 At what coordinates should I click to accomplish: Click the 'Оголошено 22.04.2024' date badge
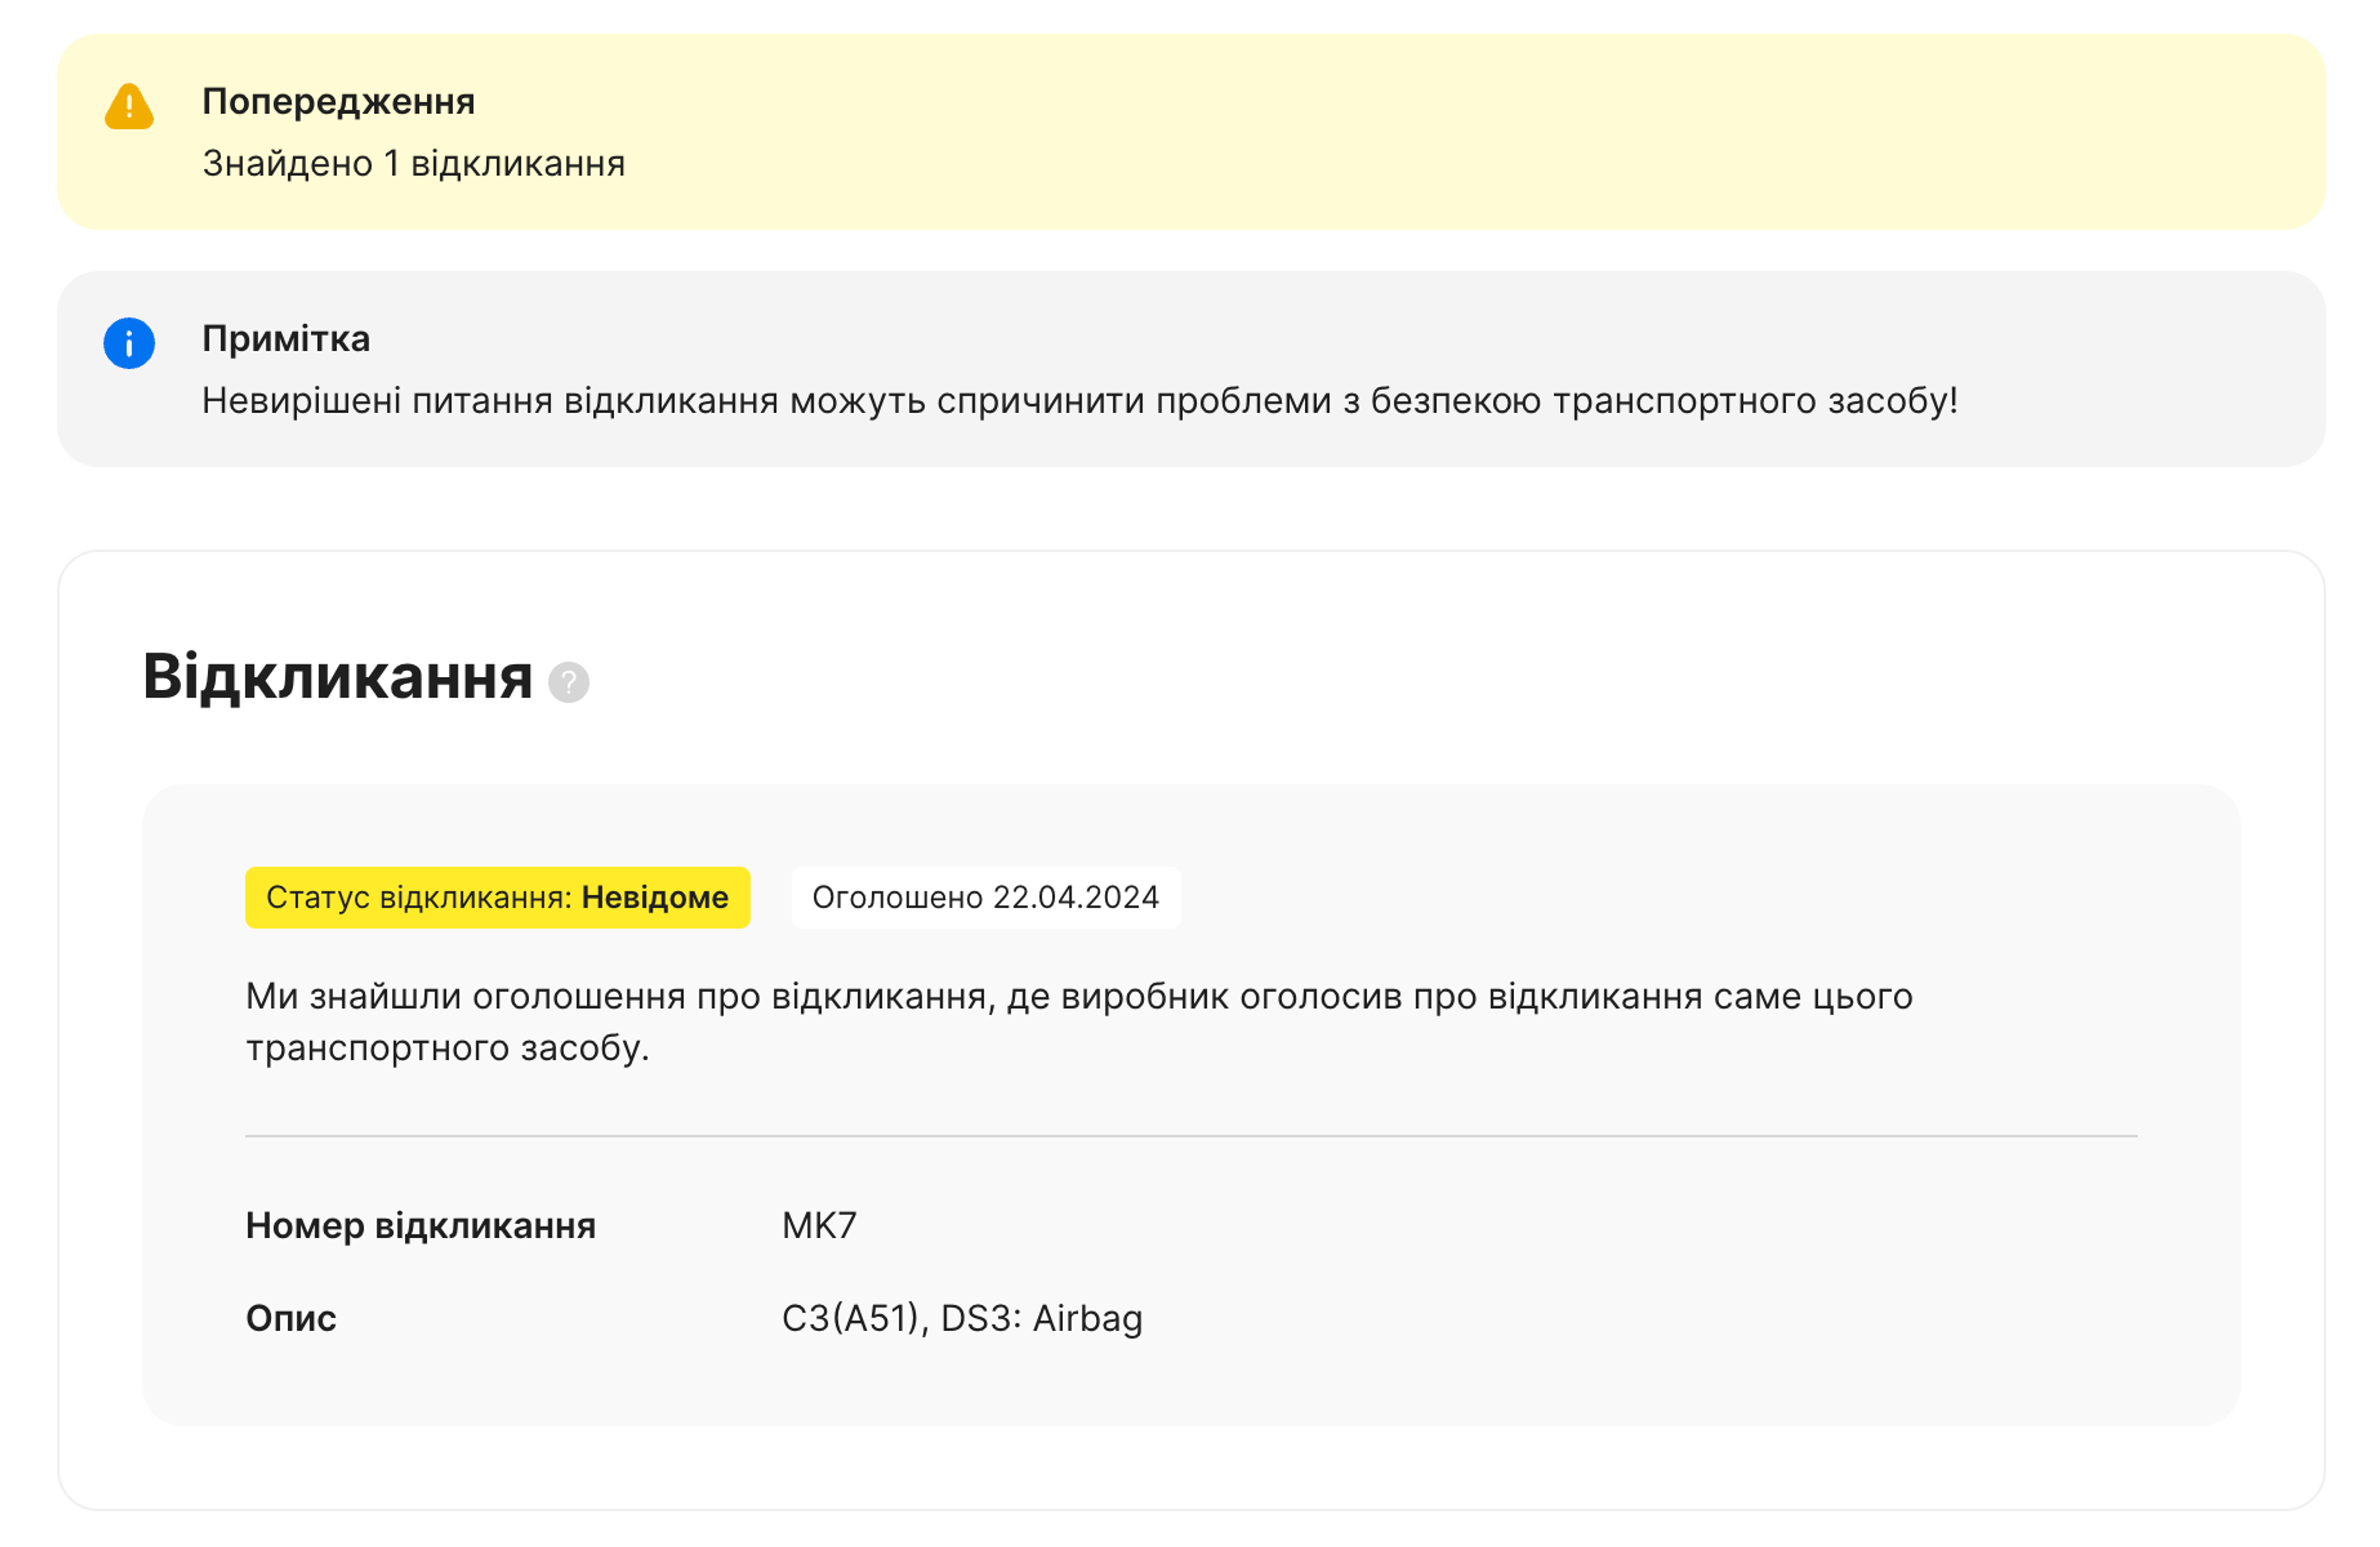[985, 897]
